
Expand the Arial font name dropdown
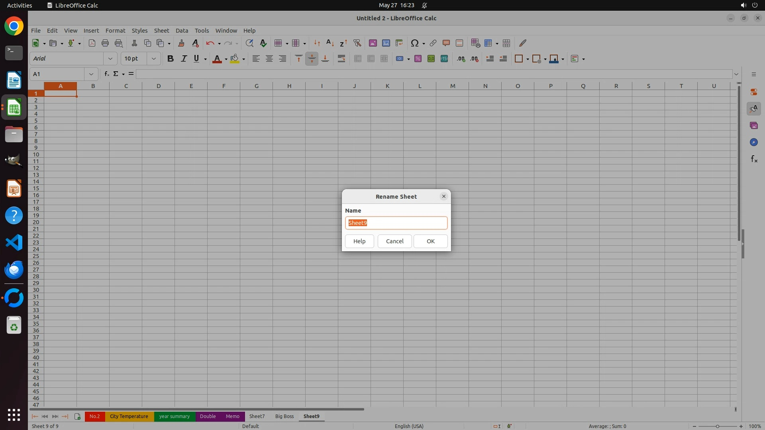click(110, 59)
